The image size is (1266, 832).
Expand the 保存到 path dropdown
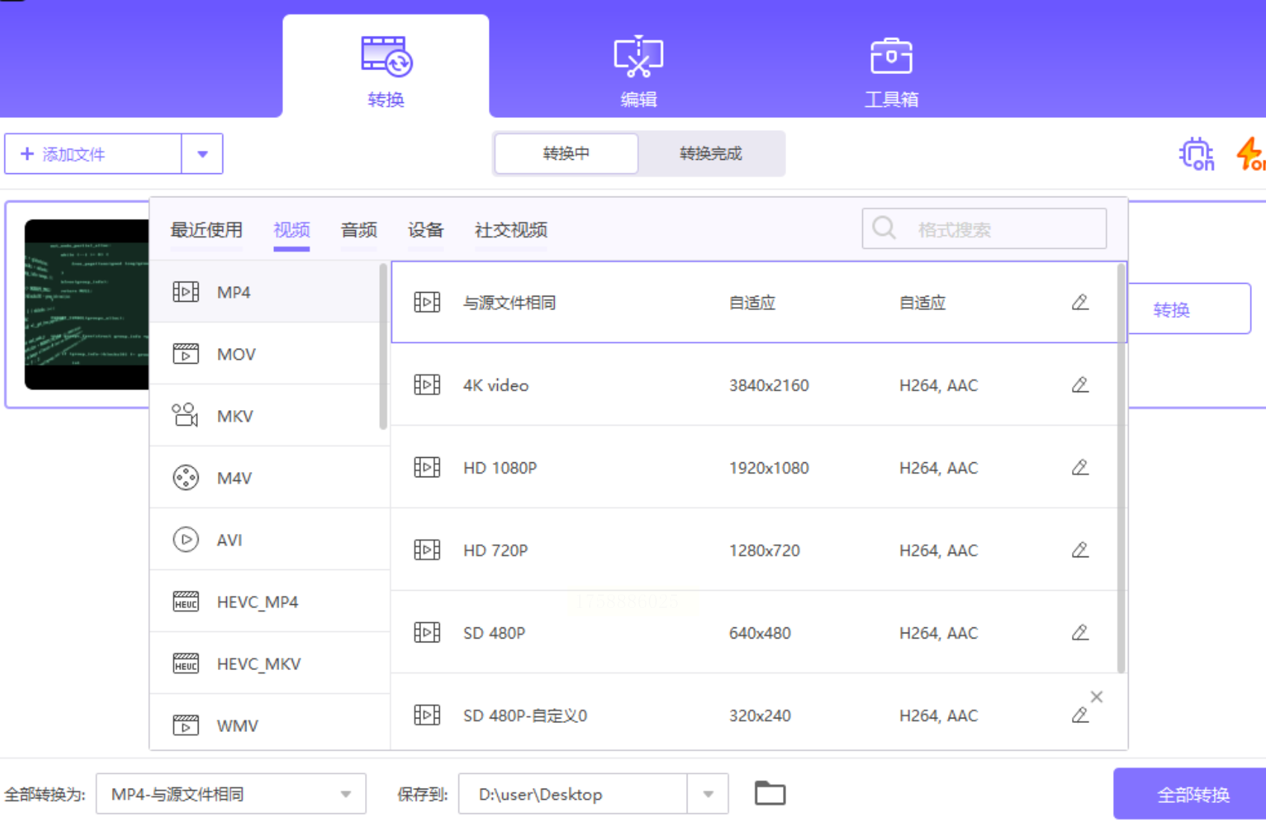(x=708, y=794)
